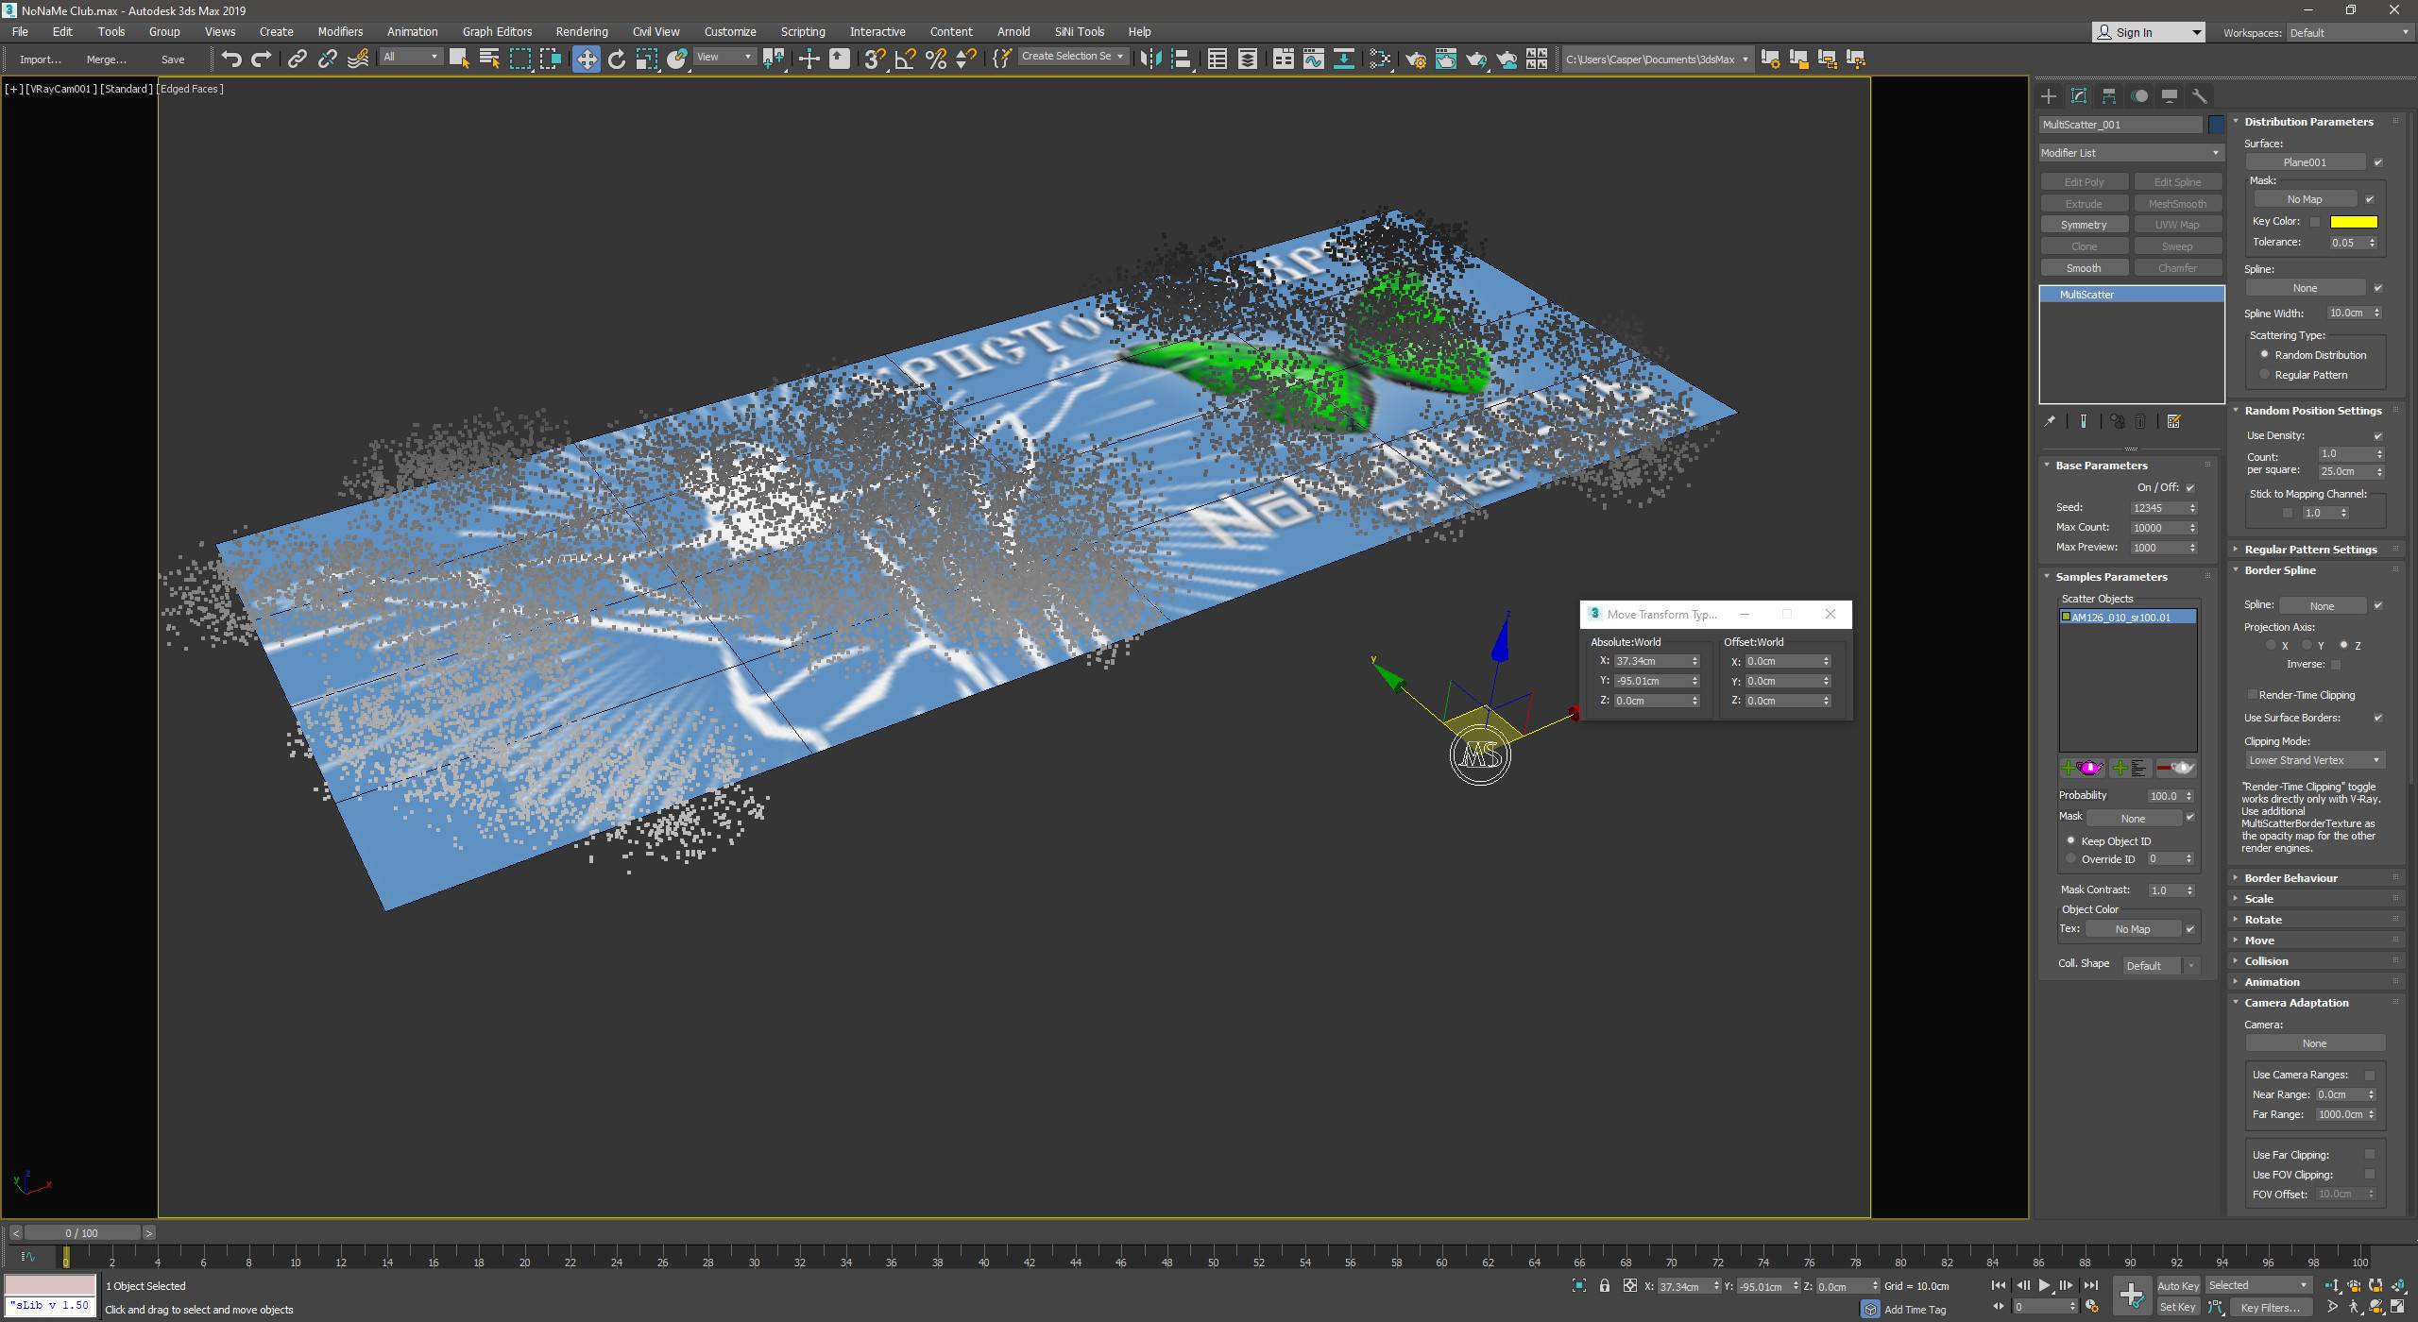
Task: Expand the Regular Pattern Settings rollout
Action: (2316, 550)
